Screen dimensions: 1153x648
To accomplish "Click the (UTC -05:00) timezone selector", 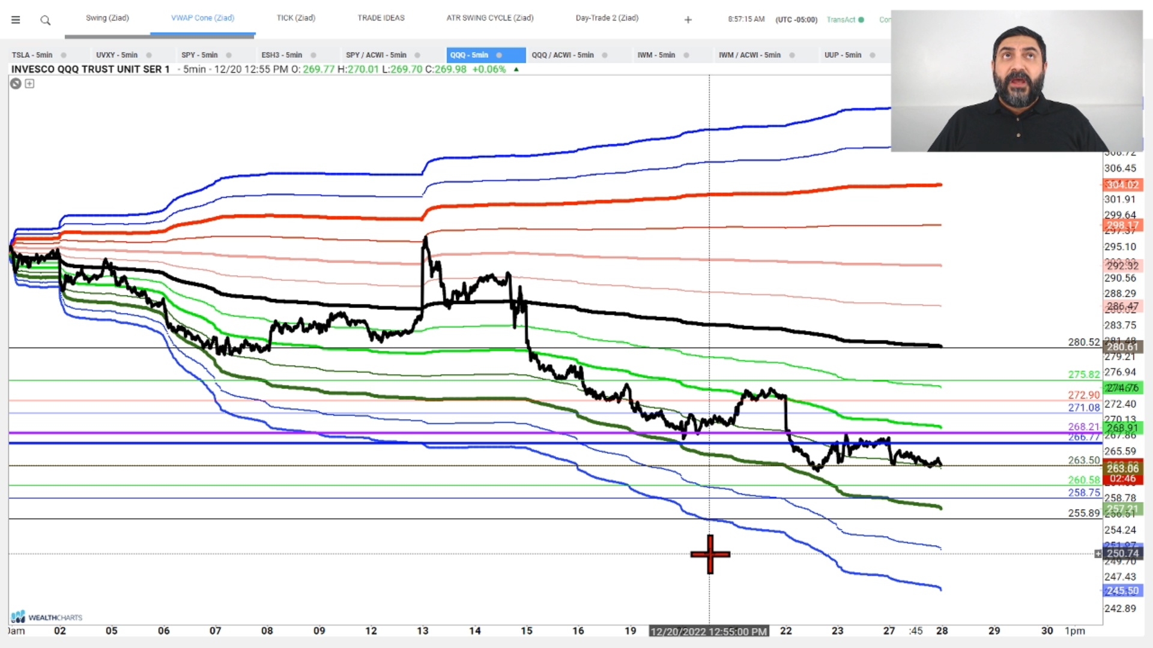I will tap(796, 20).
